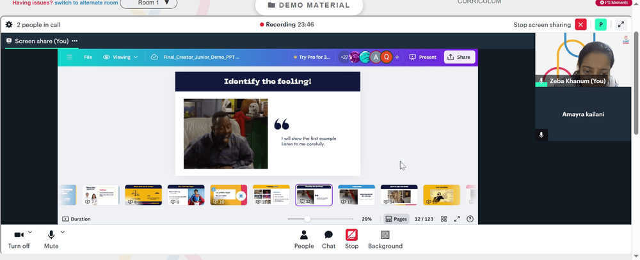
Task: Open the Viewing mode dropdown
Action: click(120, 57)
